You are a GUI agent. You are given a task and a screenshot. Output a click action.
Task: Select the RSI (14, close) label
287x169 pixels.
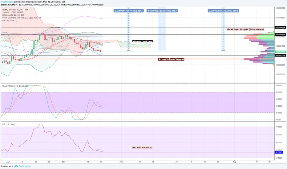point(9,124)
